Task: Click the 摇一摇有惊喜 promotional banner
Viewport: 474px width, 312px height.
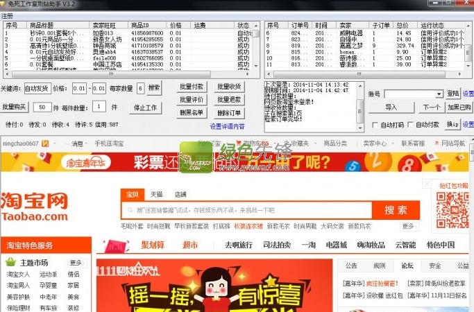Action: coord(214,286)
